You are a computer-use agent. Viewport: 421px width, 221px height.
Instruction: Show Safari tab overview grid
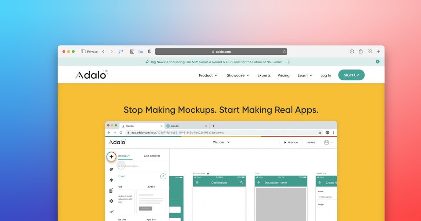click(x=370, y=52)
